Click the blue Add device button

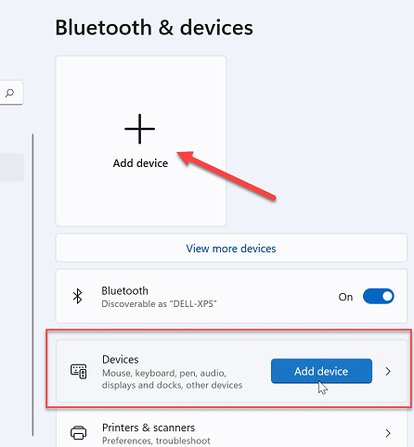click(321, 371)
